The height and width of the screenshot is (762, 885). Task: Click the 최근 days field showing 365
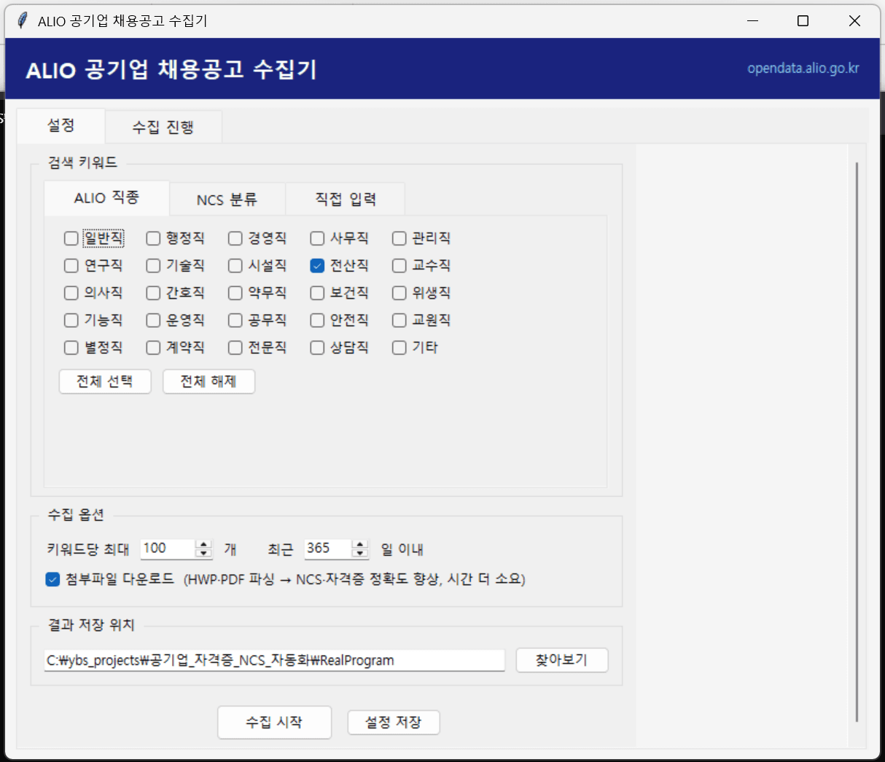click(327, 549)
